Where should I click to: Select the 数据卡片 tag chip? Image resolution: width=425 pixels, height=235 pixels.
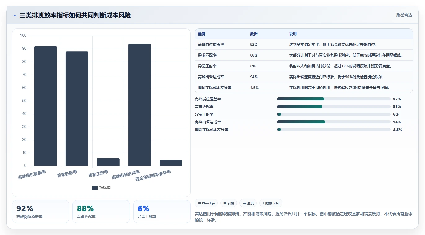[x=271, y=203]
